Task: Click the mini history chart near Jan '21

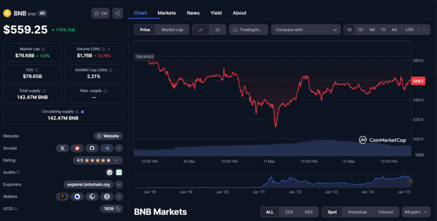Action: coord(259,181)
